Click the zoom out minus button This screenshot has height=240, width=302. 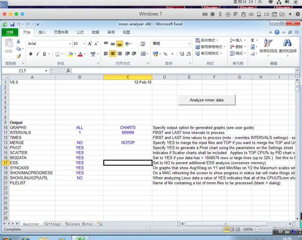pos(258,229)
